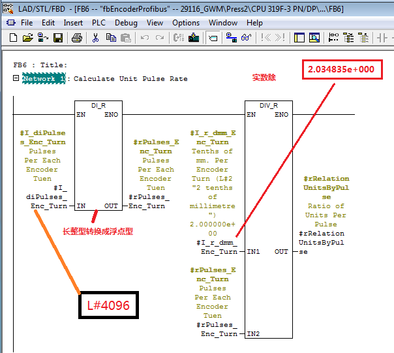The width and height of the screenshot is (394, 353).
Task: Click the Copy icon in the toolbar
Action: 111,38
